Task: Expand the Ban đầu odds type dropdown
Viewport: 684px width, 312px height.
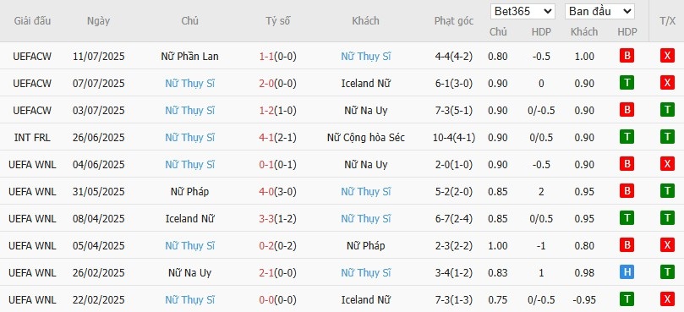Action: point(599,12)
